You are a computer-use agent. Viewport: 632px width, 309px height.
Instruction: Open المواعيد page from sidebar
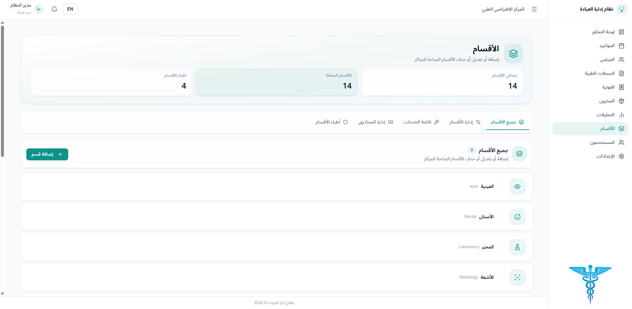pos(590,46)
